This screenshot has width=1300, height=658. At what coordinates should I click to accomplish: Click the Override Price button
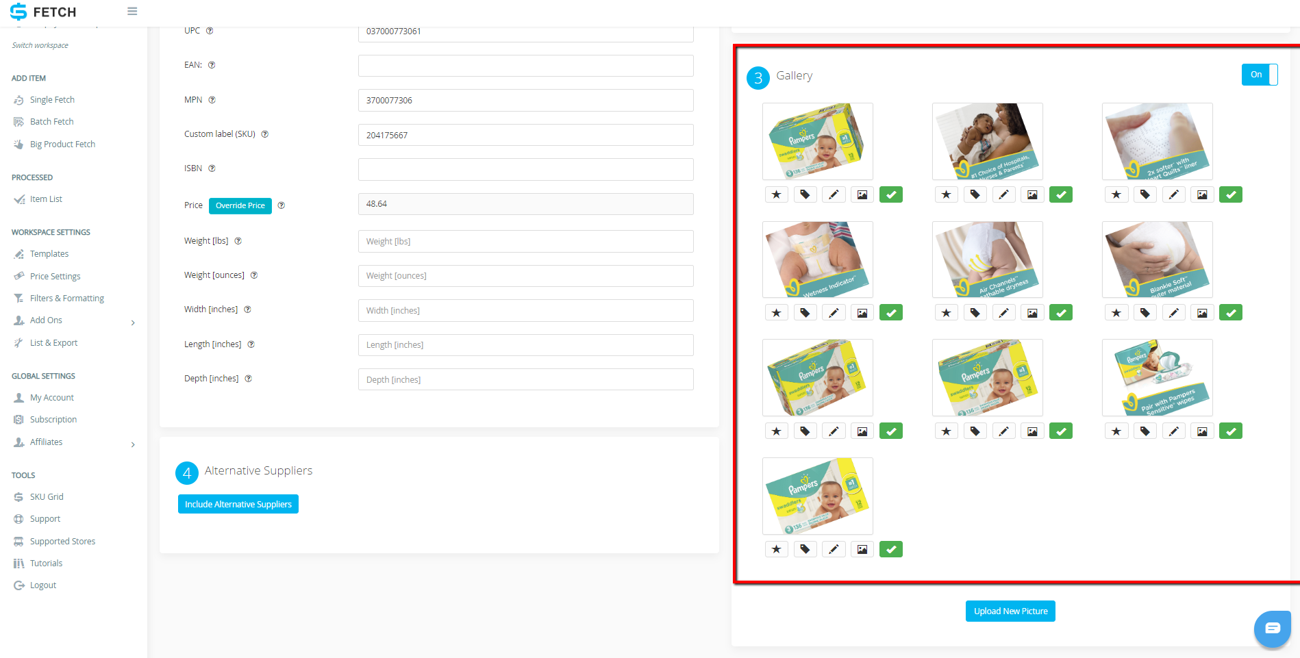[x=240, y=205]
